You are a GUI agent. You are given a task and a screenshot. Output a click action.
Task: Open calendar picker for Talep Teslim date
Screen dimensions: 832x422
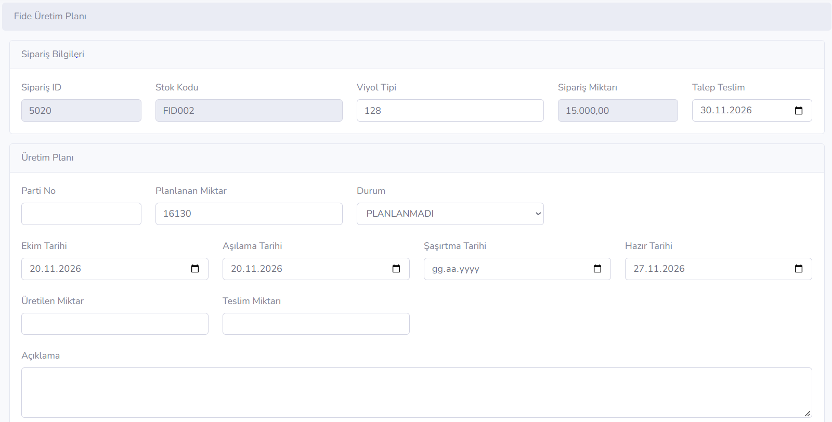pyautogui.click(x=799, y=111)
